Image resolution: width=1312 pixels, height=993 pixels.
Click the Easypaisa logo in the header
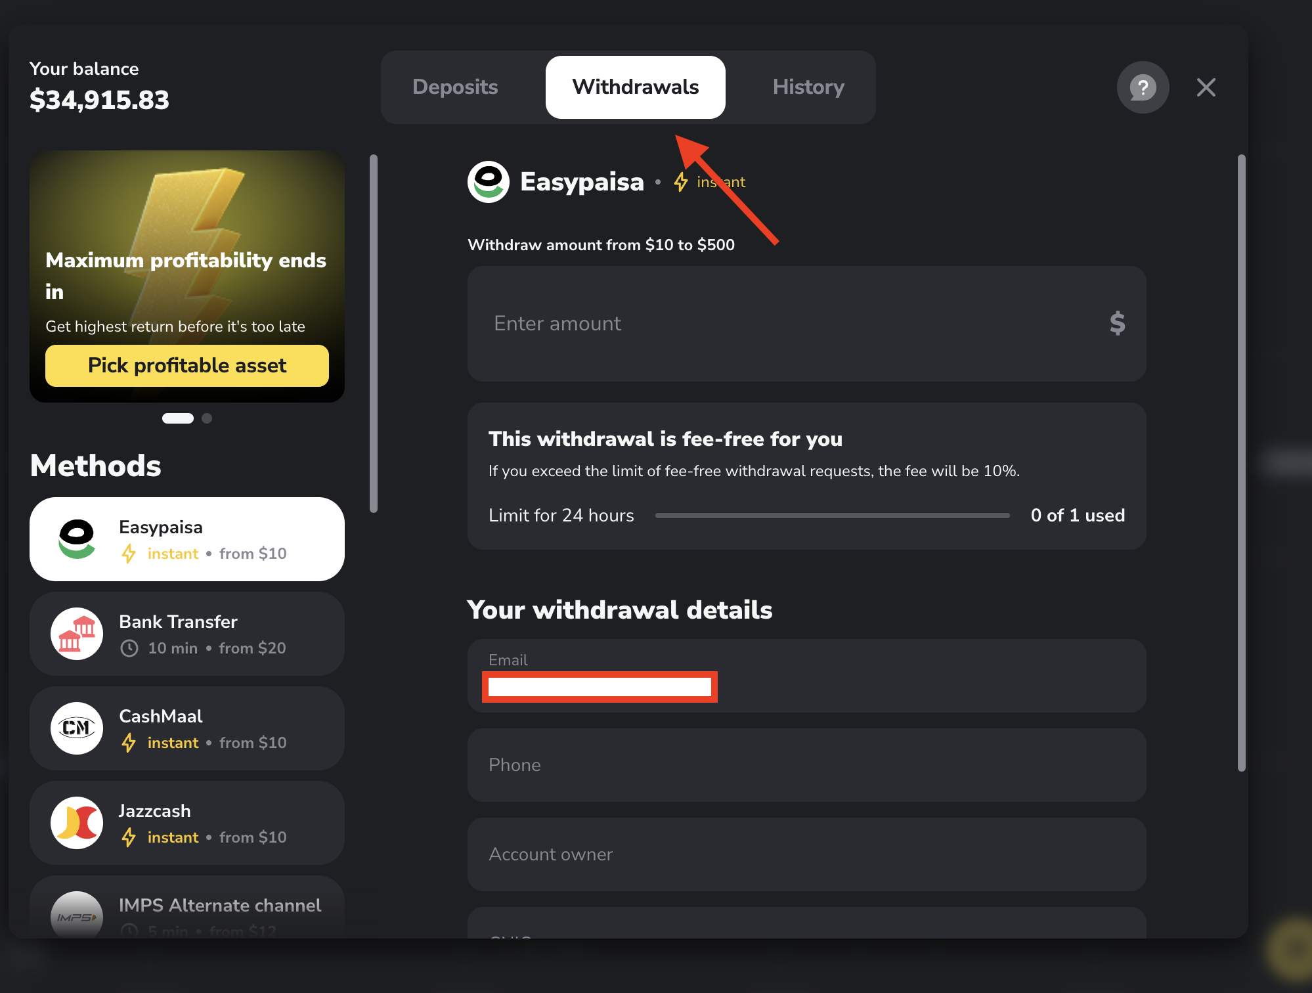point(488,182)
